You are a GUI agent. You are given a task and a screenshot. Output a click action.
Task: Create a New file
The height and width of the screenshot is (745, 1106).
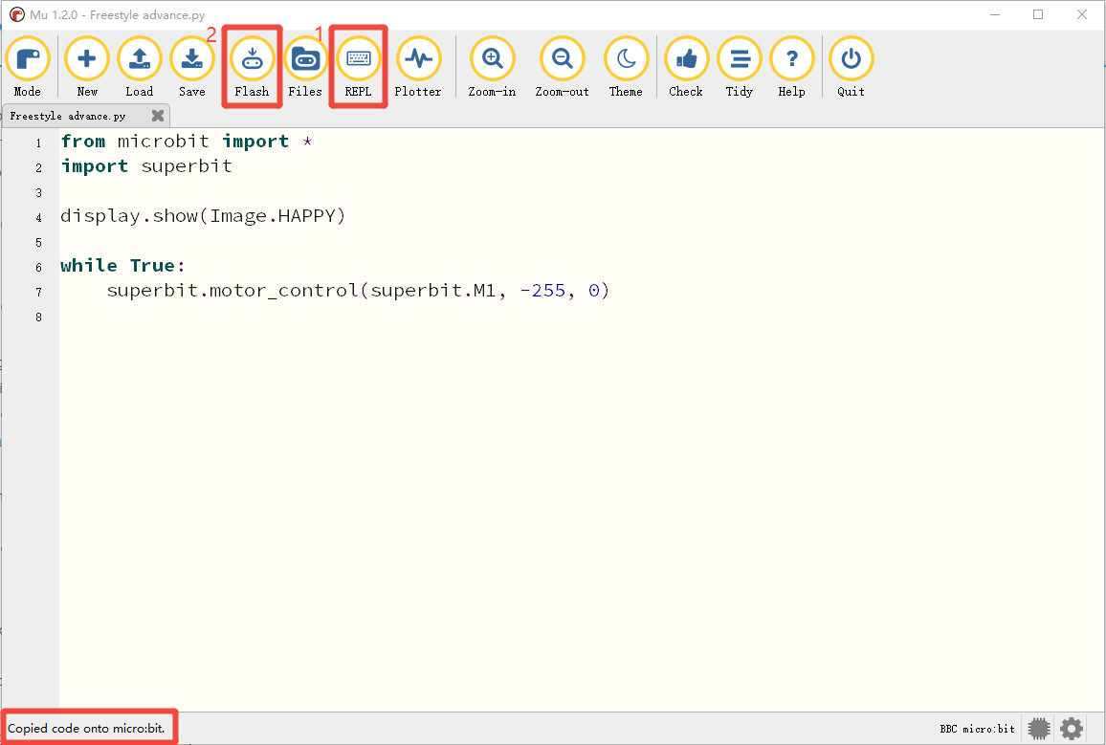click(87, 68)
